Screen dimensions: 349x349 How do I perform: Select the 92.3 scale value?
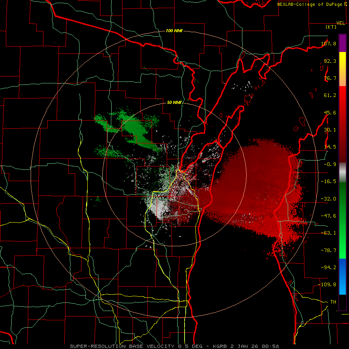coord(330,61)
